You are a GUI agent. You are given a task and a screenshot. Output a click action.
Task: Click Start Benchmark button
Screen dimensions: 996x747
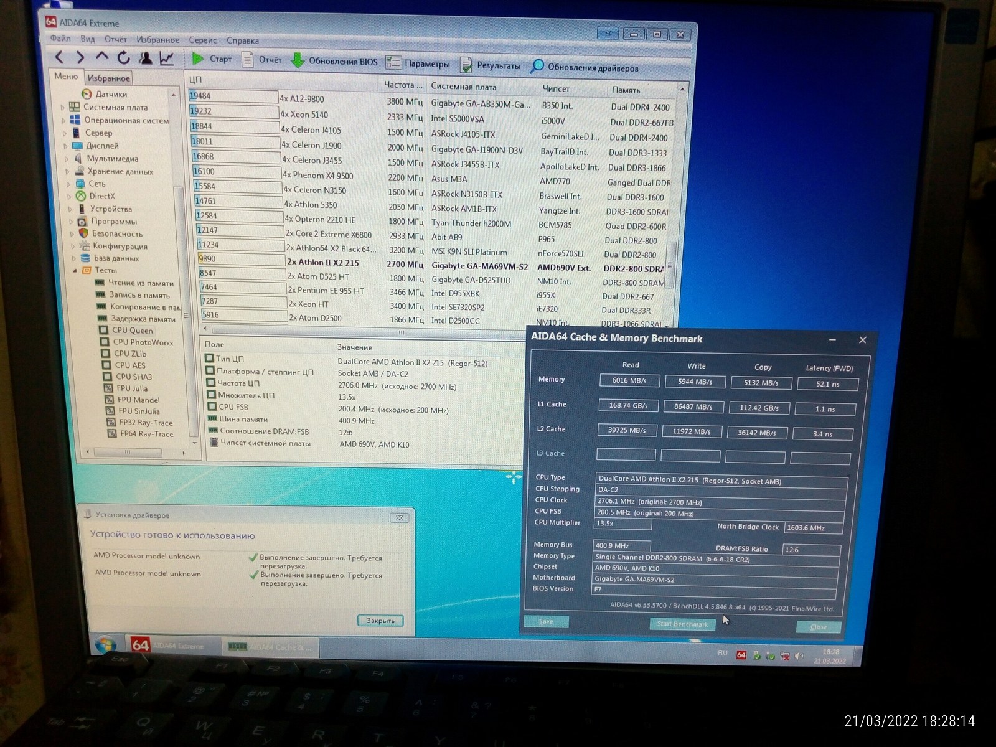tap(682, 624)
